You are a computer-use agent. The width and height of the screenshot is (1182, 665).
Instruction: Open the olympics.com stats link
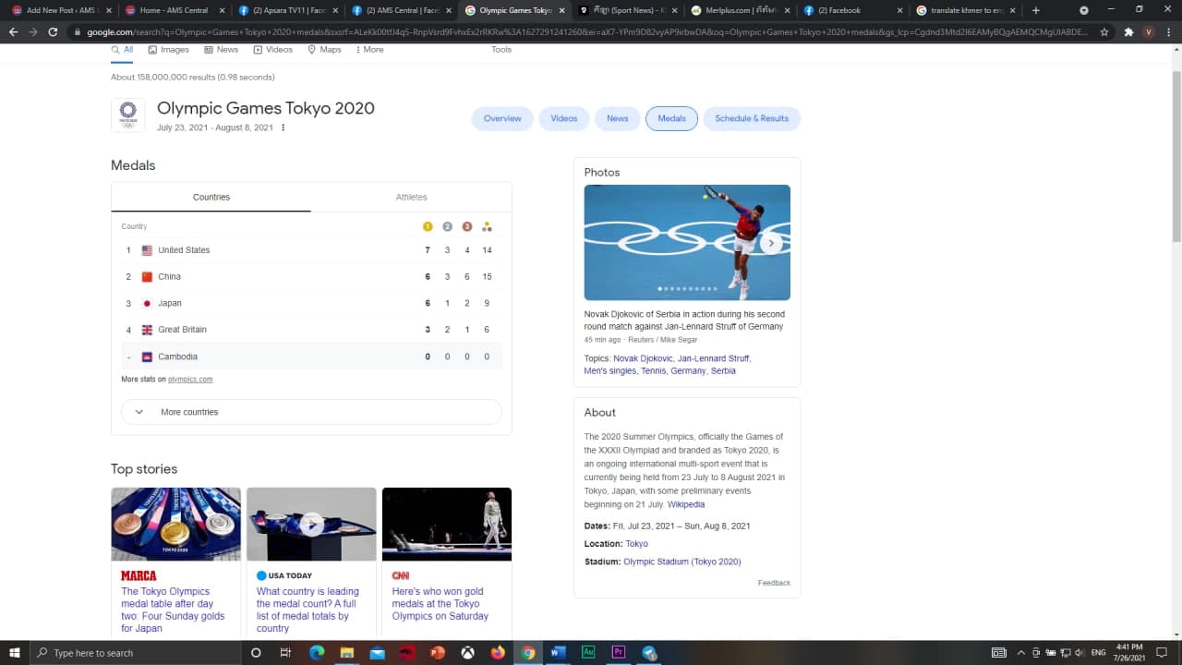coord(190,380)
